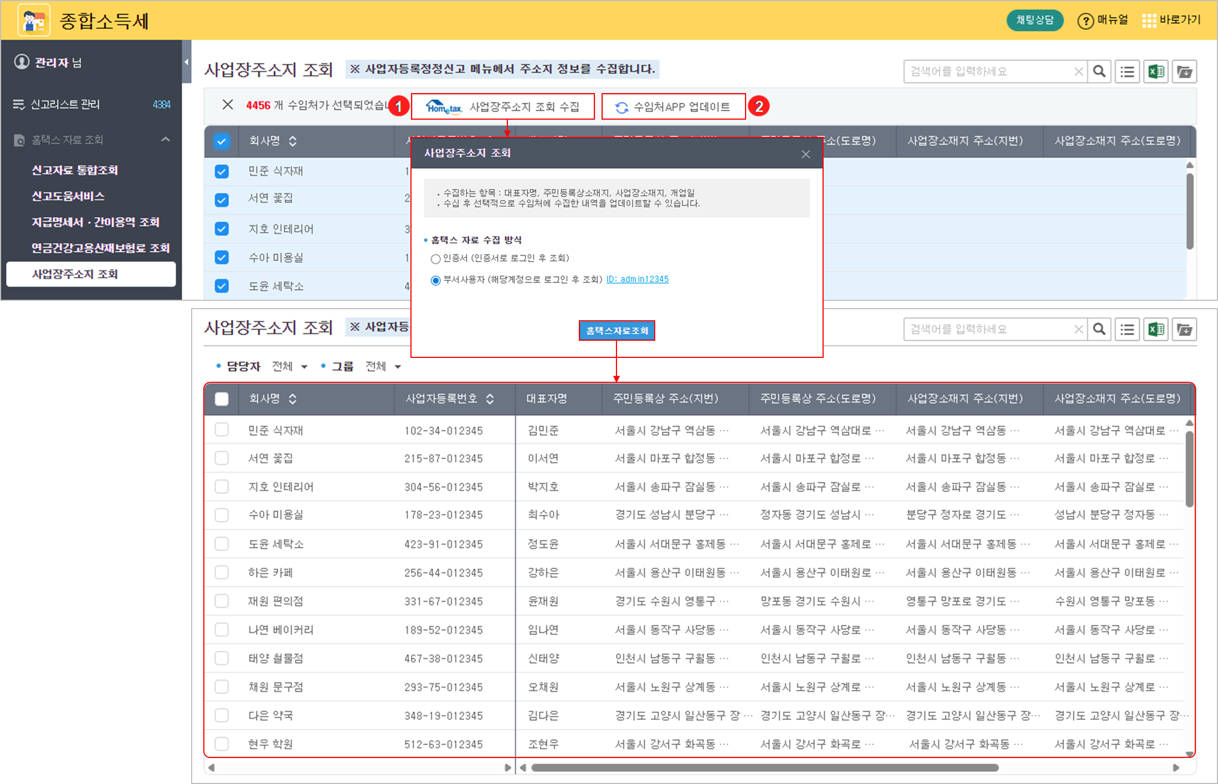1218x784 pixels.
Task: Select the 인증서 login radio option
Action: click(x=435, y=259)
